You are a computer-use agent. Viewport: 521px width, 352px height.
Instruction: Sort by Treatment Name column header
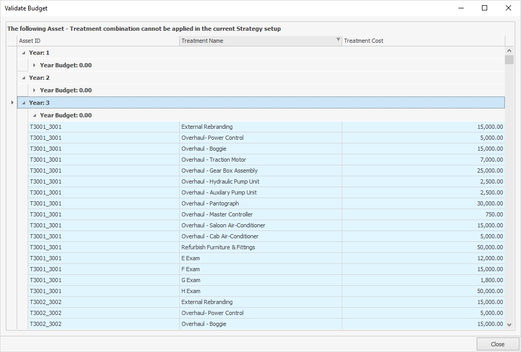[x=260, y=41]
